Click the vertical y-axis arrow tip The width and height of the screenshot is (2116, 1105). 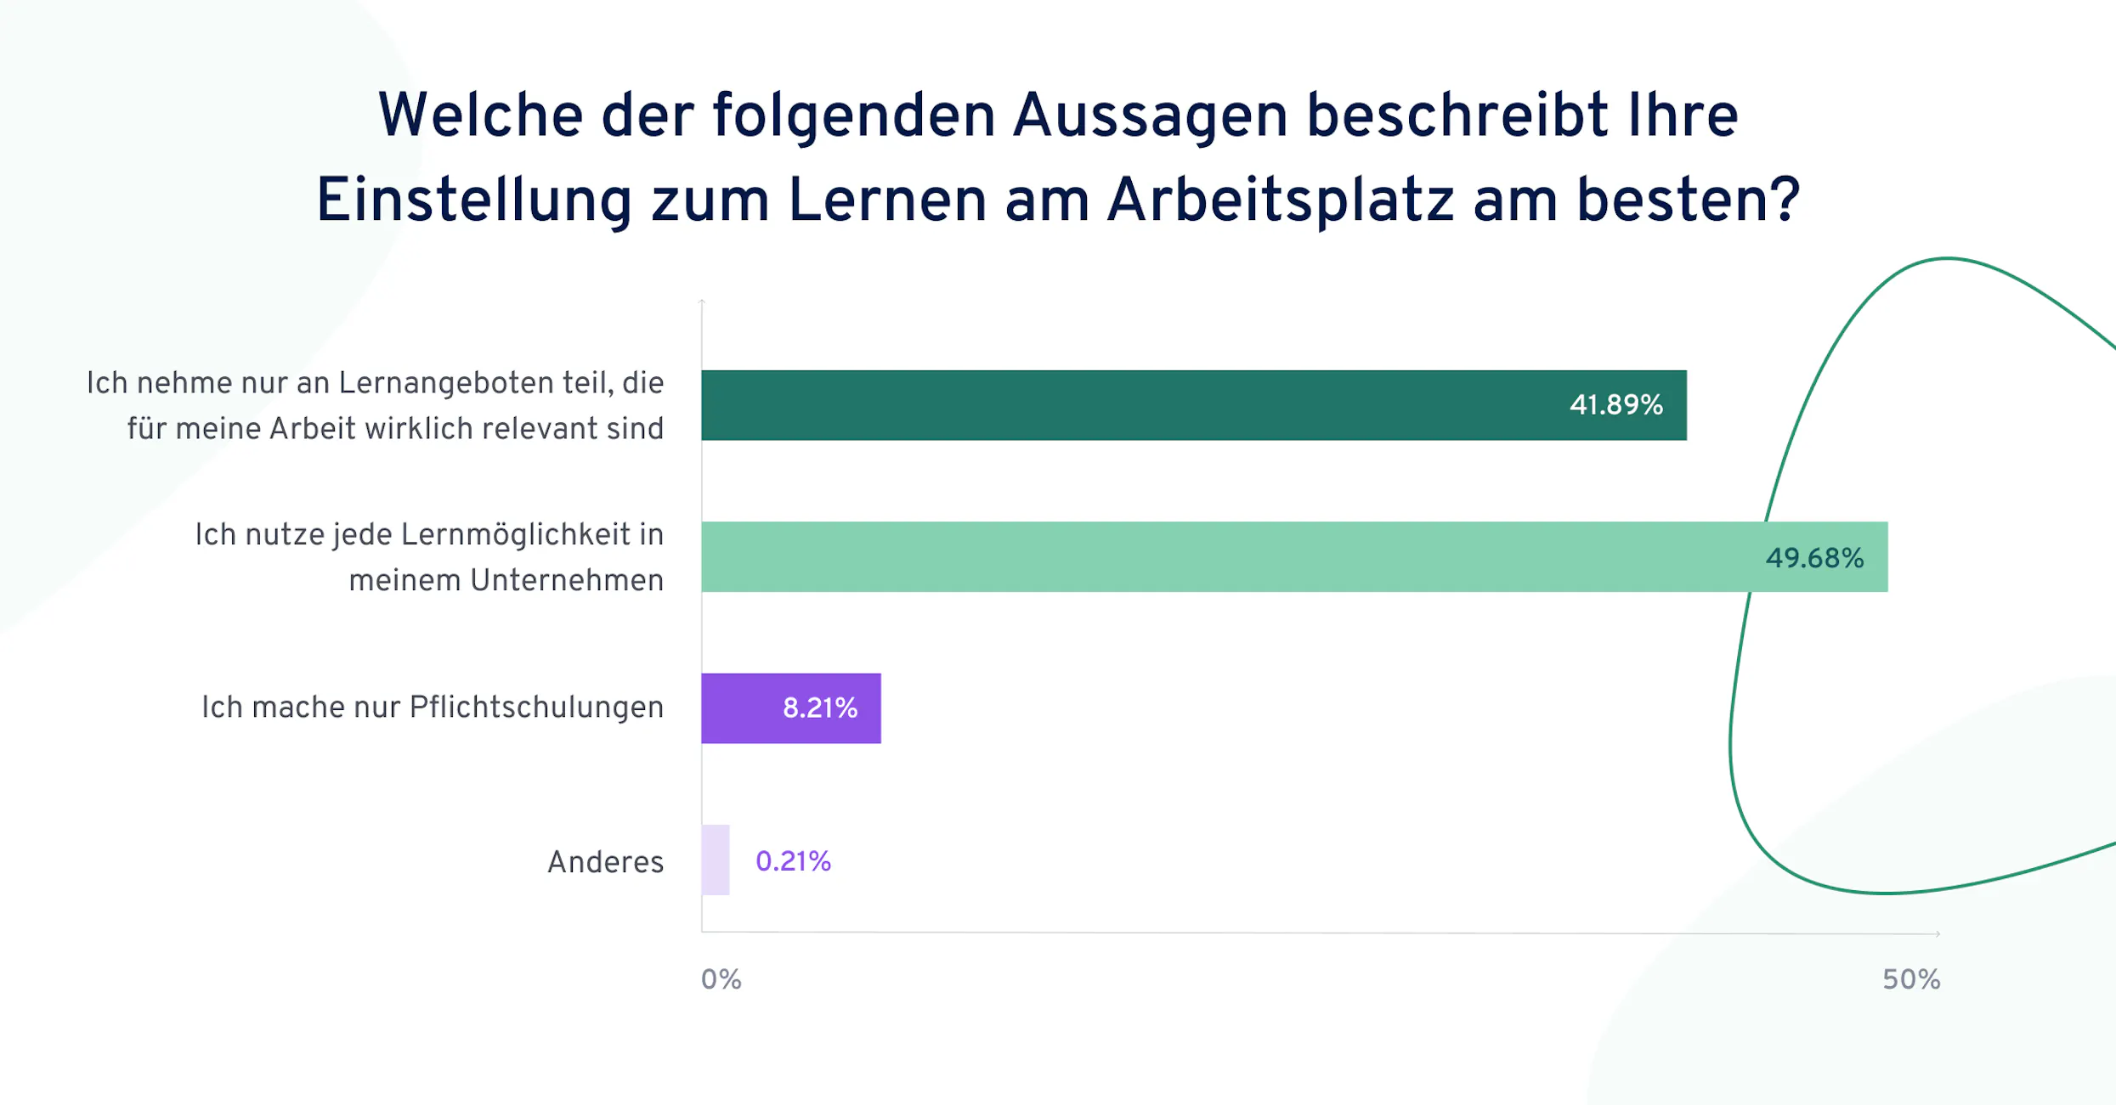pyautogui.click(x=702, y=301)
